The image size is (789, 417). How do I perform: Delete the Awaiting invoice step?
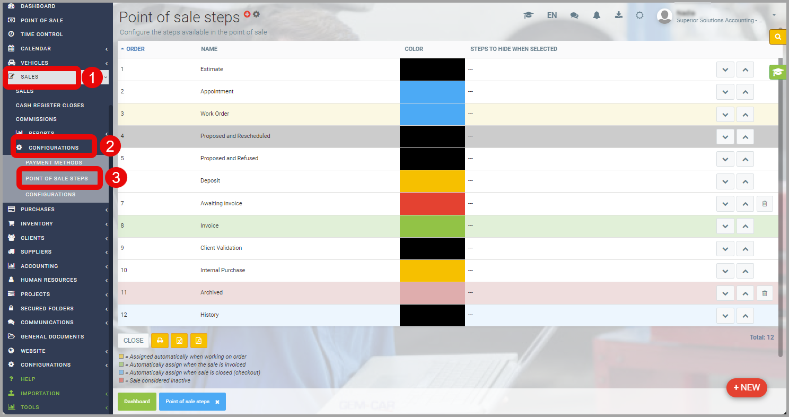click(x=765, y=204)
